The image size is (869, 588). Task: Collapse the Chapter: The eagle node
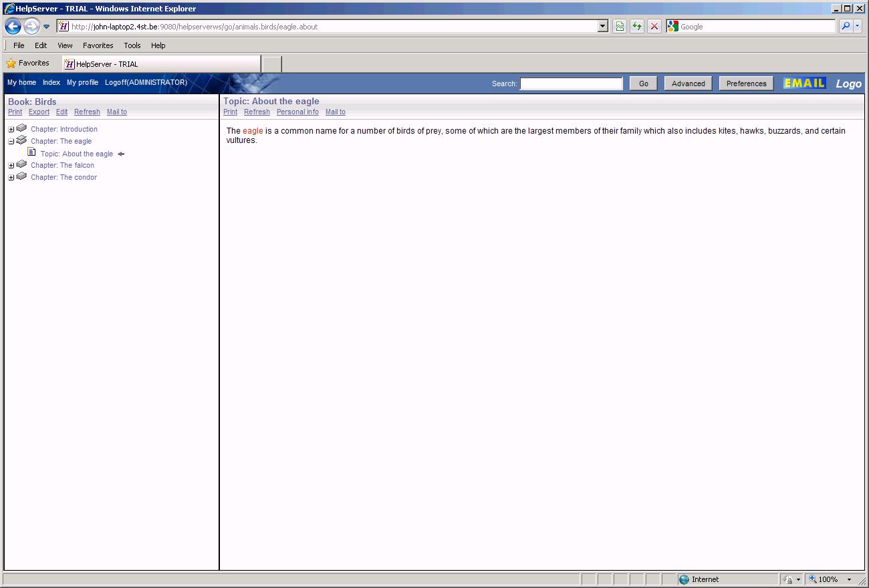11,142
